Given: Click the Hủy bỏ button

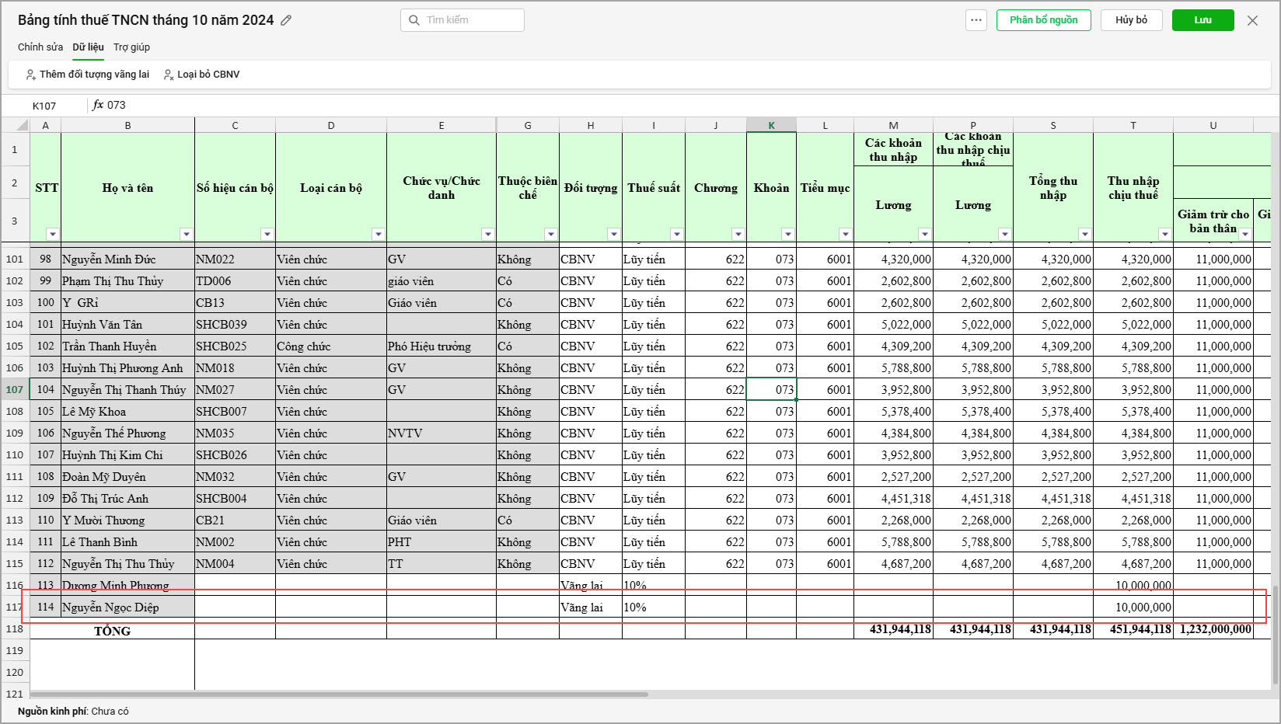Looking at the screenshot, I should 1131,20.
